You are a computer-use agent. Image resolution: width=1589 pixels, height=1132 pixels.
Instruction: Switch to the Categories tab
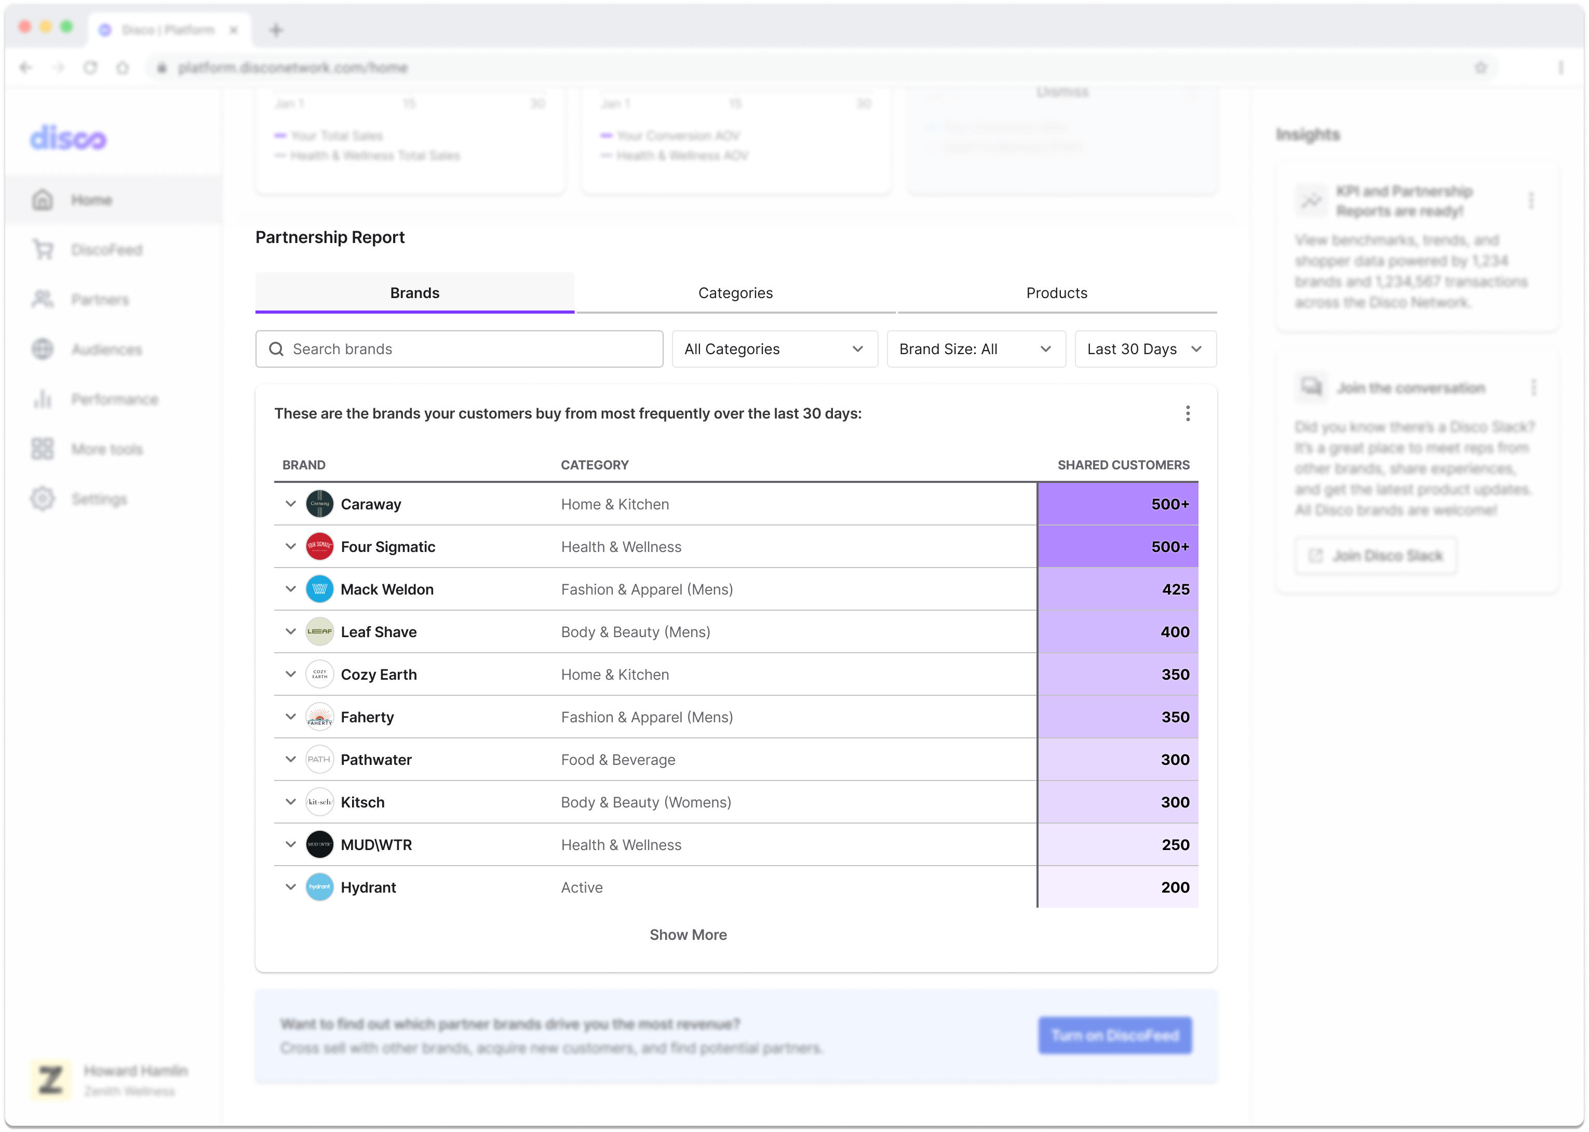click(x=735, y=293)
